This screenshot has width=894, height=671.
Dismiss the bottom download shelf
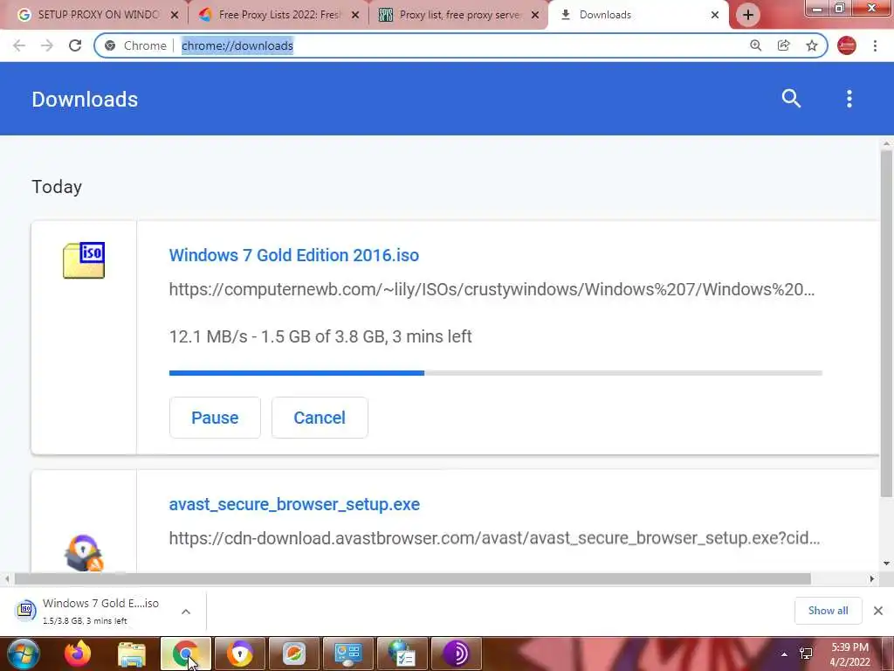[878, 611]
